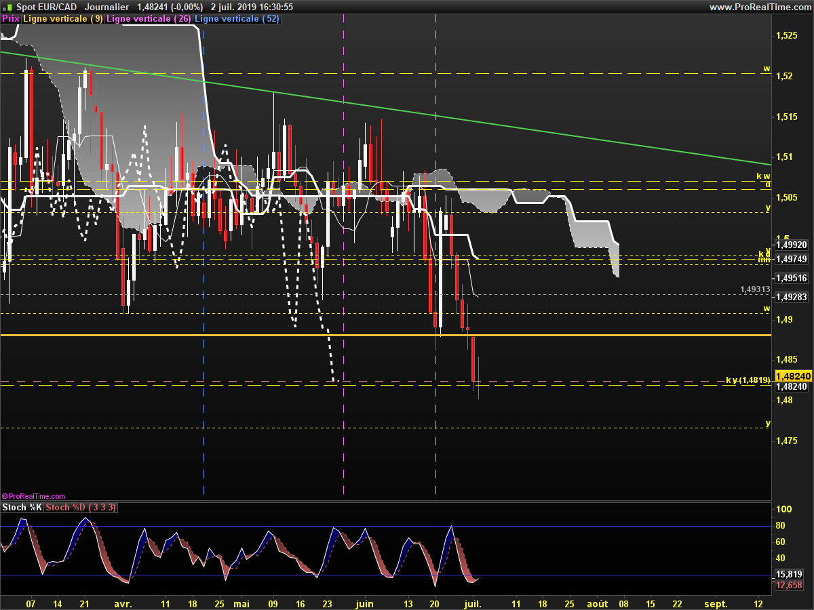Viewport: 814px width, 610px height.
Task: Click the juil. date axis label
Action: [x=473, y=603]
